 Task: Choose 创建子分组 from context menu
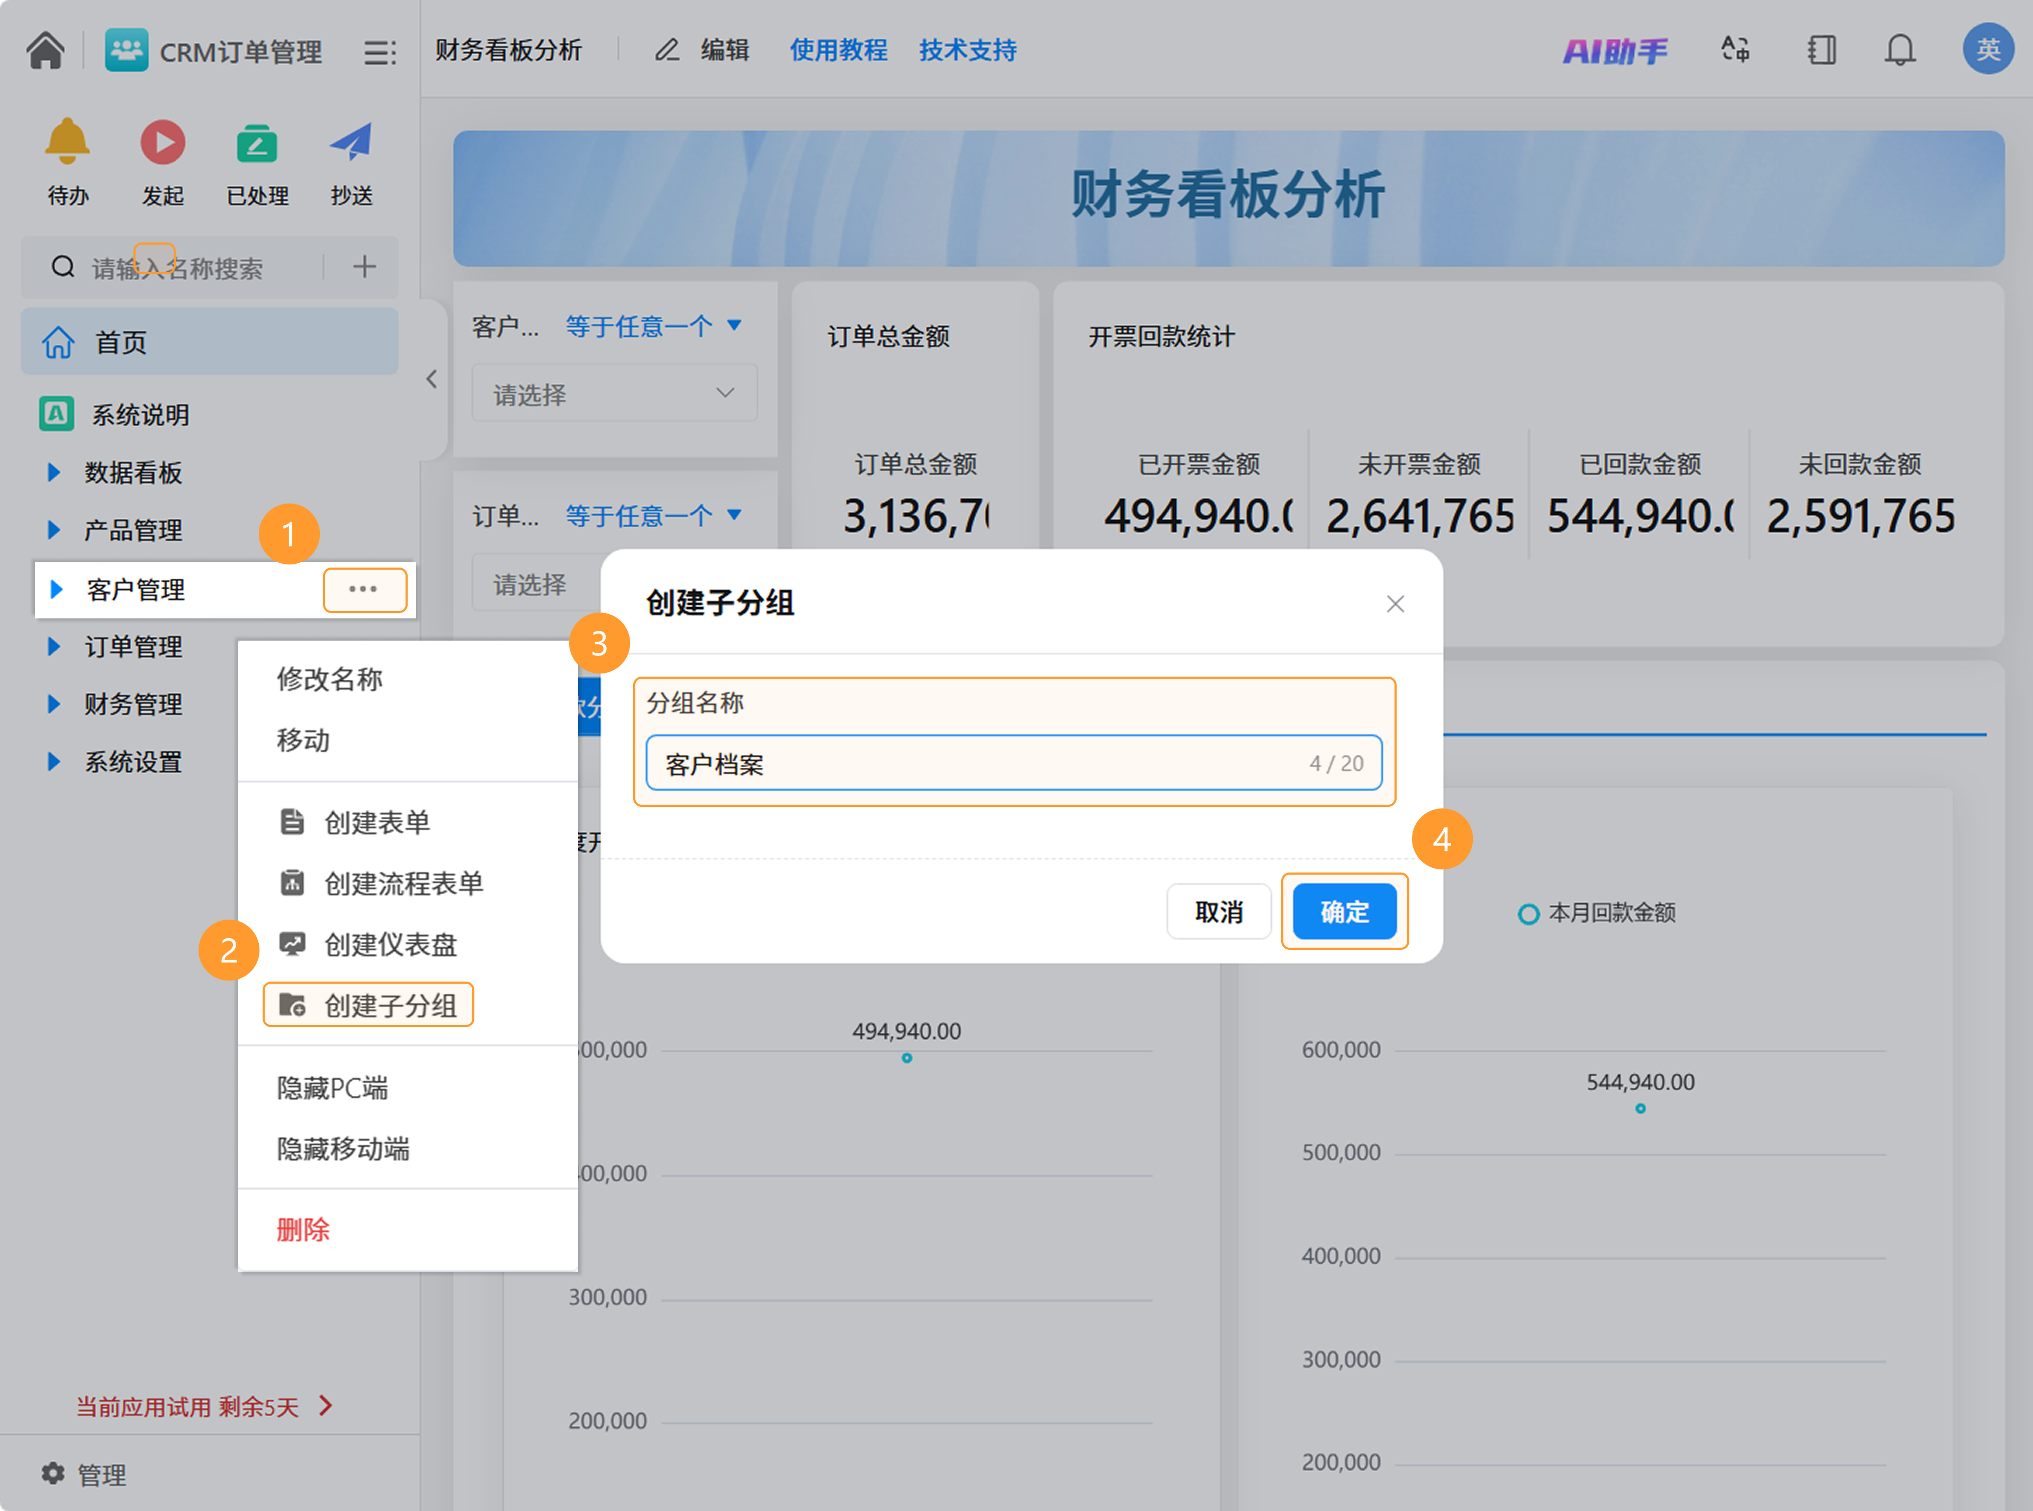pos(367,1005)
